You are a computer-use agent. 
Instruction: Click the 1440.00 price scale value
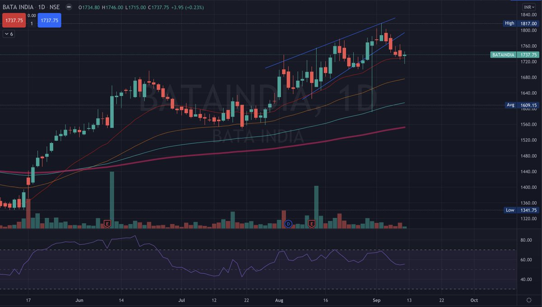(x=528, y=172)
